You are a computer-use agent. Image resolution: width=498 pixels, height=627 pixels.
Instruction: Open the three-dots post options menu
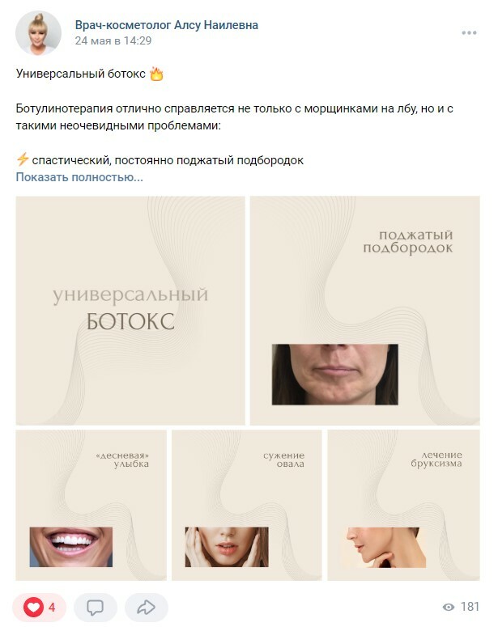tap(469, 33)
